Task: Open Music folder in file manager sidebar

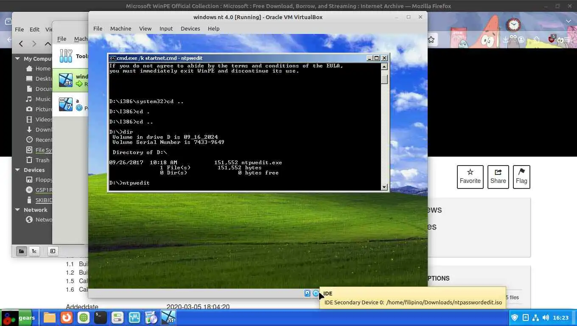Action: click(38, 99)
